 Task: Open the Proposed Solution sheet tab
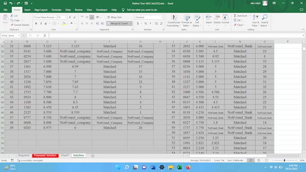click(45, 155)
